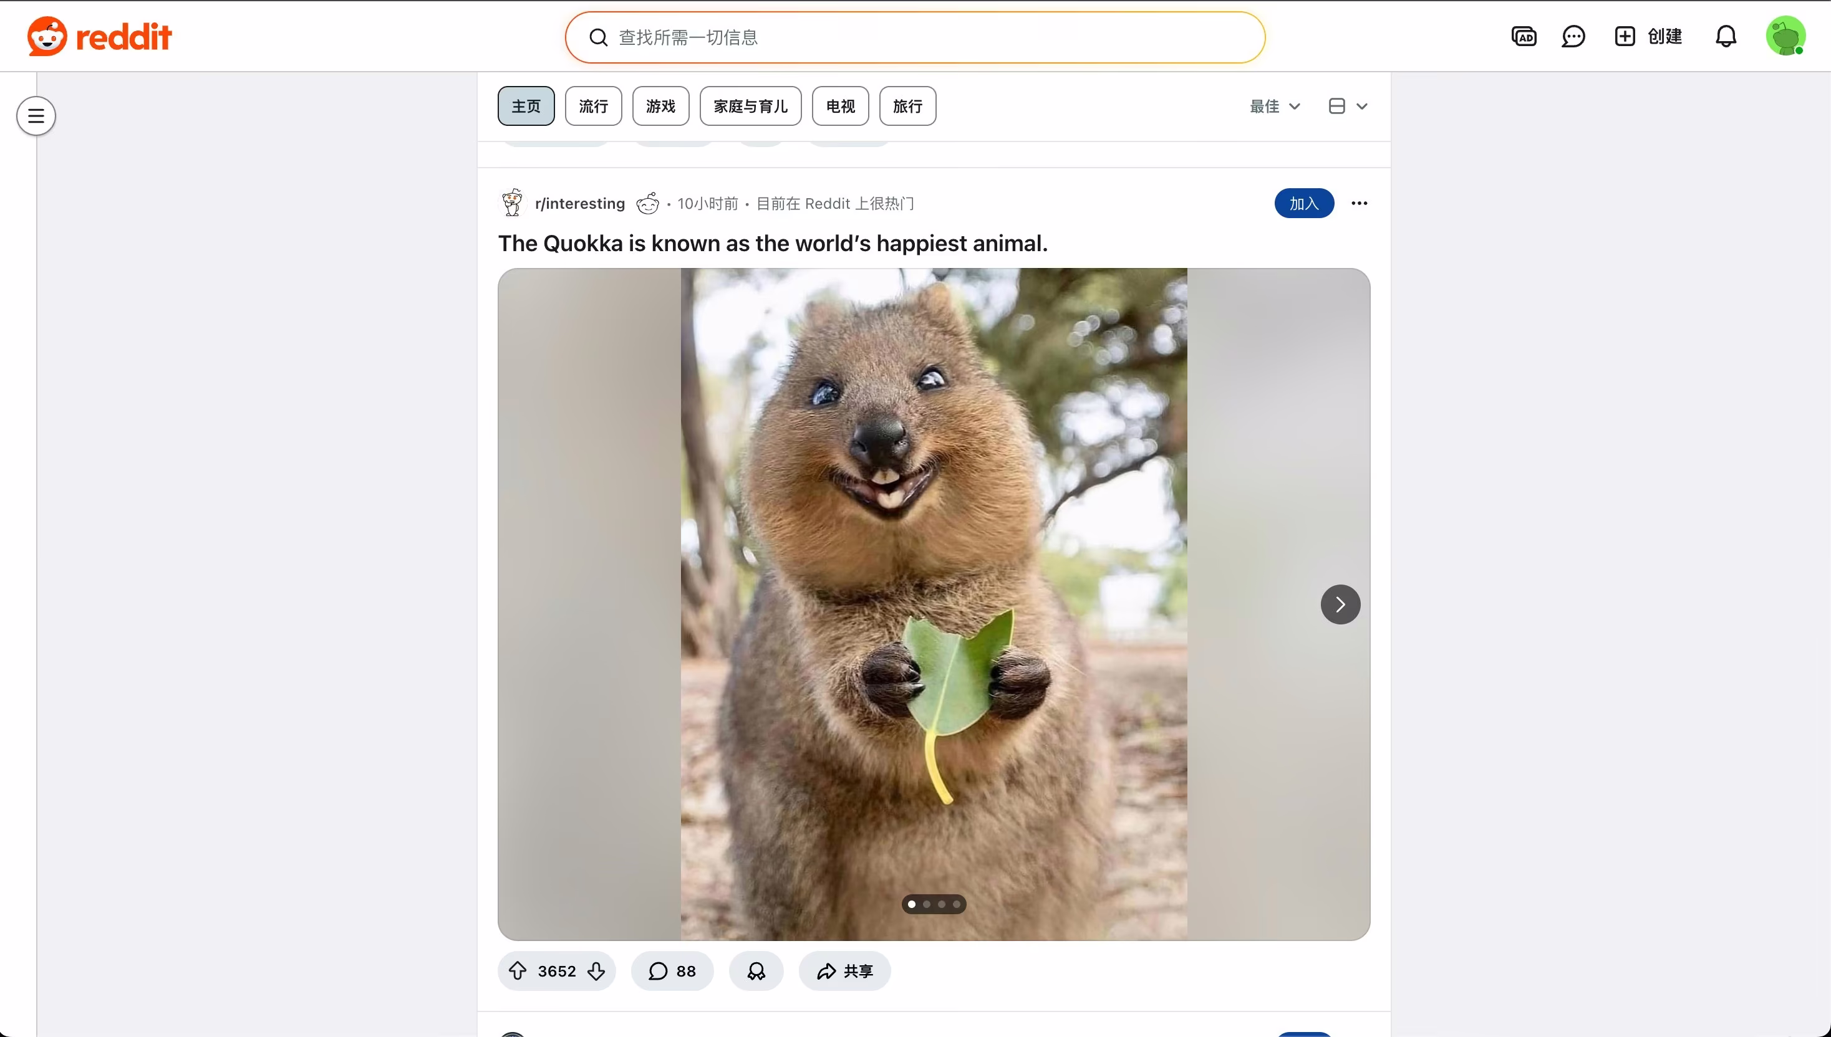Open the user avatar menu
Viewport: 1831px width, 1037px height.
[x=1785, y=36]
